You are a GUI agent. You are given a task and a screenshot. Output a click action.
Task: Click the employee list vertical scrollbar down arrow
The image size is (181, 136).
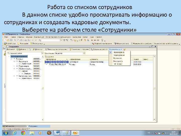(154, 120)
